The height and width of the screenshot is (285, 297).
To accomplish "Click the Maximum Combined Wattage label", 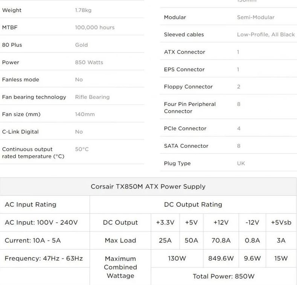I will (x=120, y=267).
